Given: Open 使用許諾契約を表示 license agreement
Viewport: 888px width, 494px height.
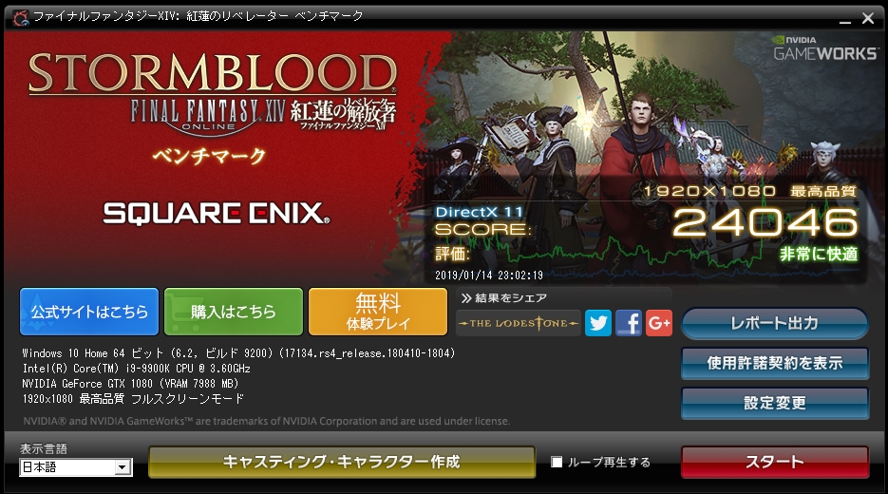Looking at the screenshot, I should pyautogui.click(x=775, y=363).
